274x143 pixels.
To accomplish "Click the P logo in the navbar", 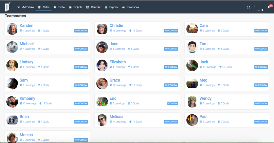I will click(7, 7).
